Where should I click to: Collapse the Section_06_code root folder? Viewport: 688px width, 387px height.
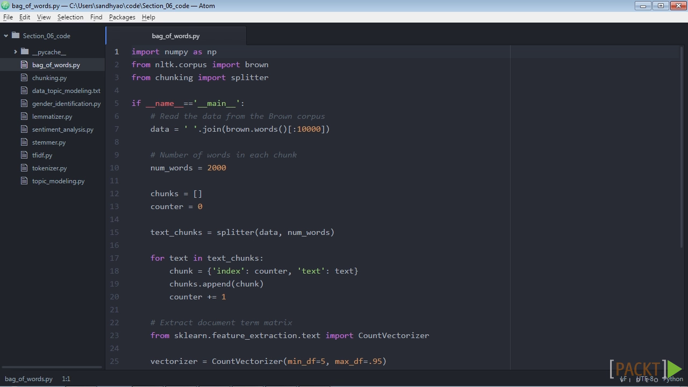coord(6,35)
